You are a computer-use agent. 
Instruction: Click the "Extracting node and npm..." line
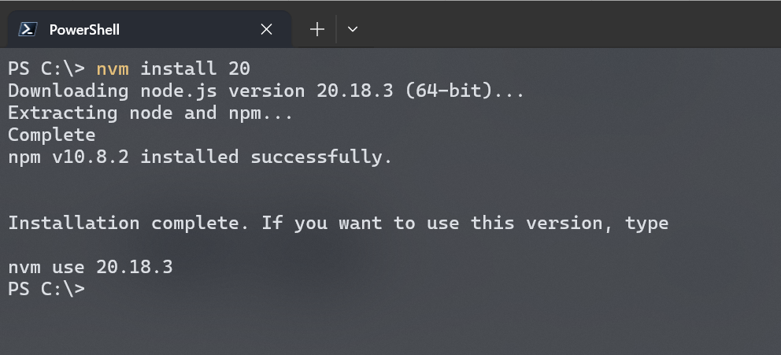pos(150,113)
